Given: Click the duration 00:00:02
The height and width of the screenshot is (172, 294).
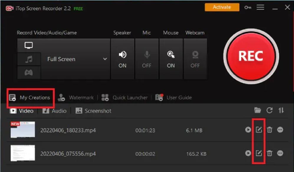Looking at the screenshot, I should [x=145, y=154].
